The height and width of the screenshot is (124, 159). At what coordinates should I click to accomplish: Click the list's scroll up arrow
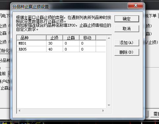click(109, 38)
